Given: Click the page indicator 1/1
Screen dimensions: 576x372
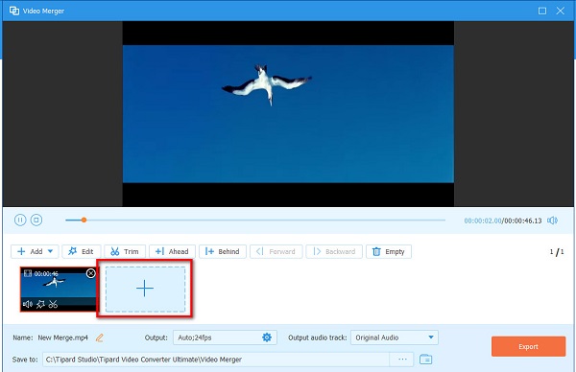Looking at the screenshot, I should click(557, 251).
